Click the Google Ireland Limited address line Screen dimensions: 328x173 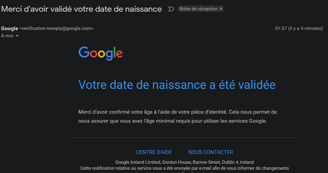[184, 162]
